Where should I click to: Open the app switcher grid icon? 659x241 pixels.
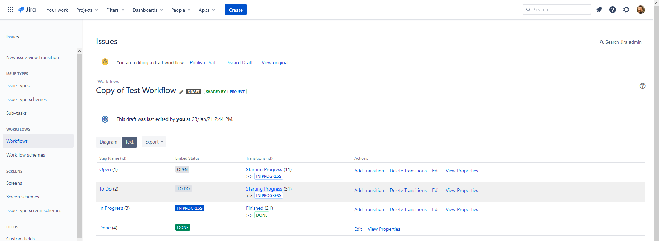click(10, 10)
